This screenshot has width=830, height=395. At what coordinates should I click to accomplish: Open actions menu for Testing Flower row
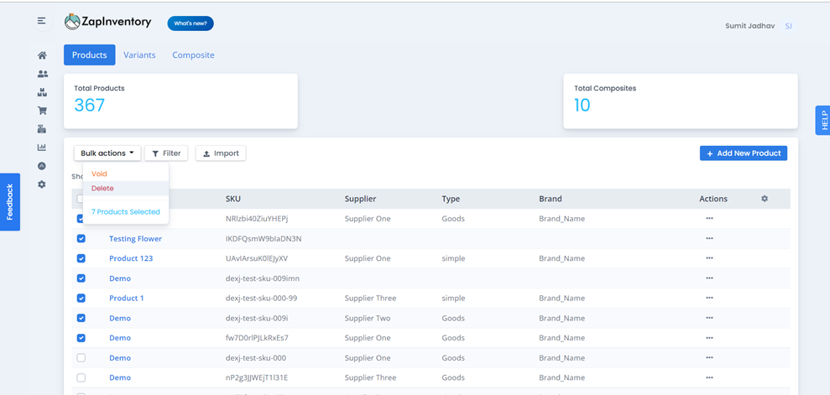pyautogui.click(x=709, y=239)
